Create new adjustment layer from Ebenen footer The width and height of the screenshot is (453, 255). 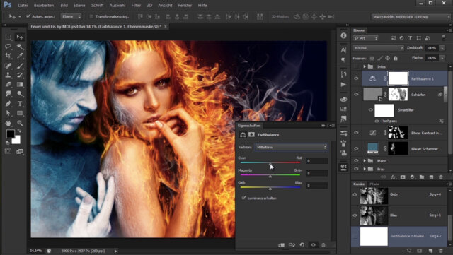(412, 177)
